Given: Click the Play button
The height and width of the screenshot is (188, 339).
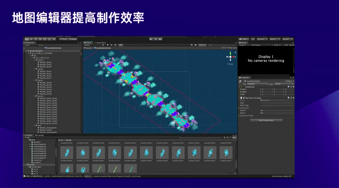Looking at the screenshot, I should [151, 39].
